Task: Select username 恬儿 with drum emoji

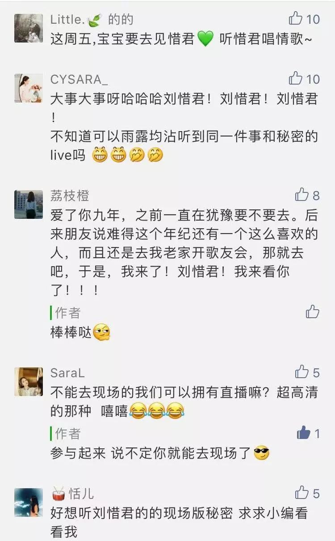Action: [x=72, y=494]
